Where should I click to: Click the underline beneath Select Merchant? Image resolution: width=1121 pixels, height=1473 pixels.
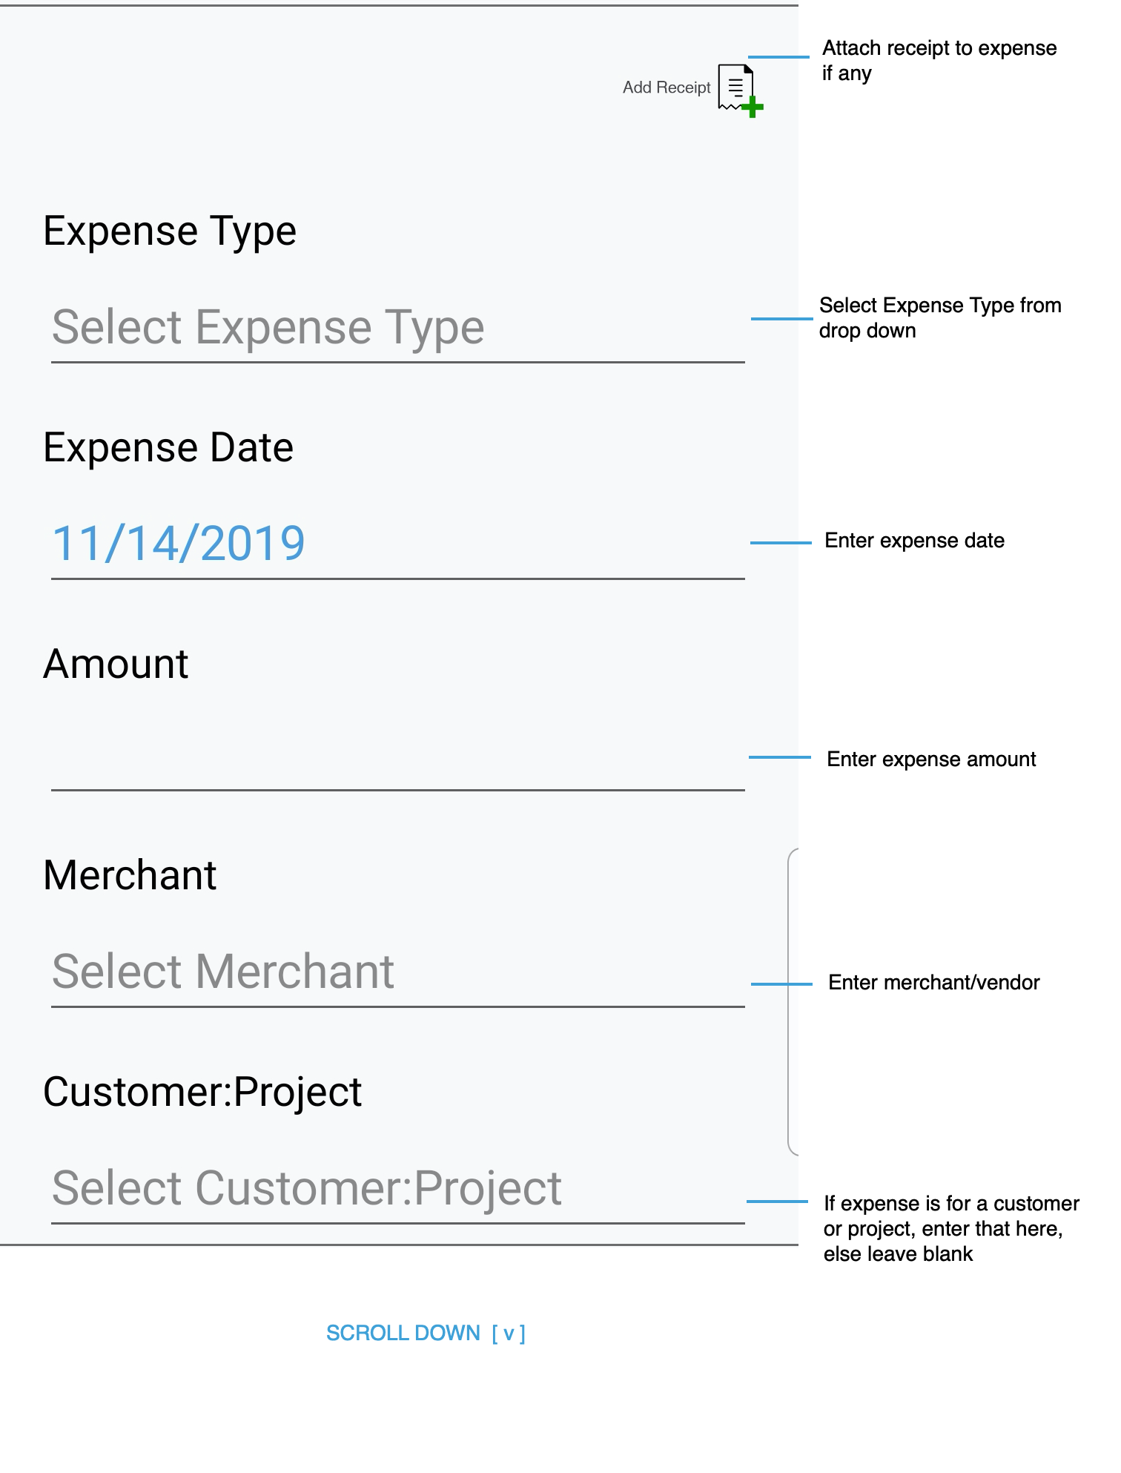397,1006
